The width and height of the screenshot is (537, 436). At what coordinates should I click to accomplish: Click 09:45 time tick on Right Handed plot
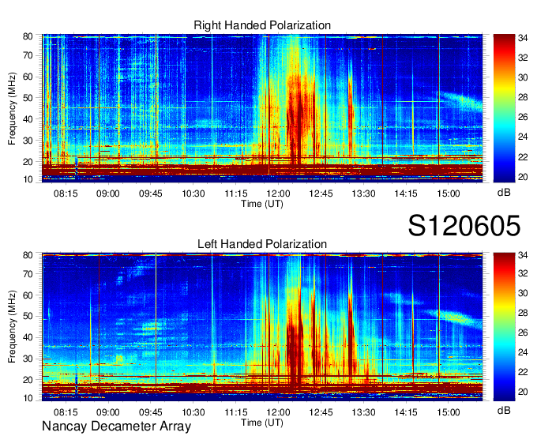coord(151,194)
